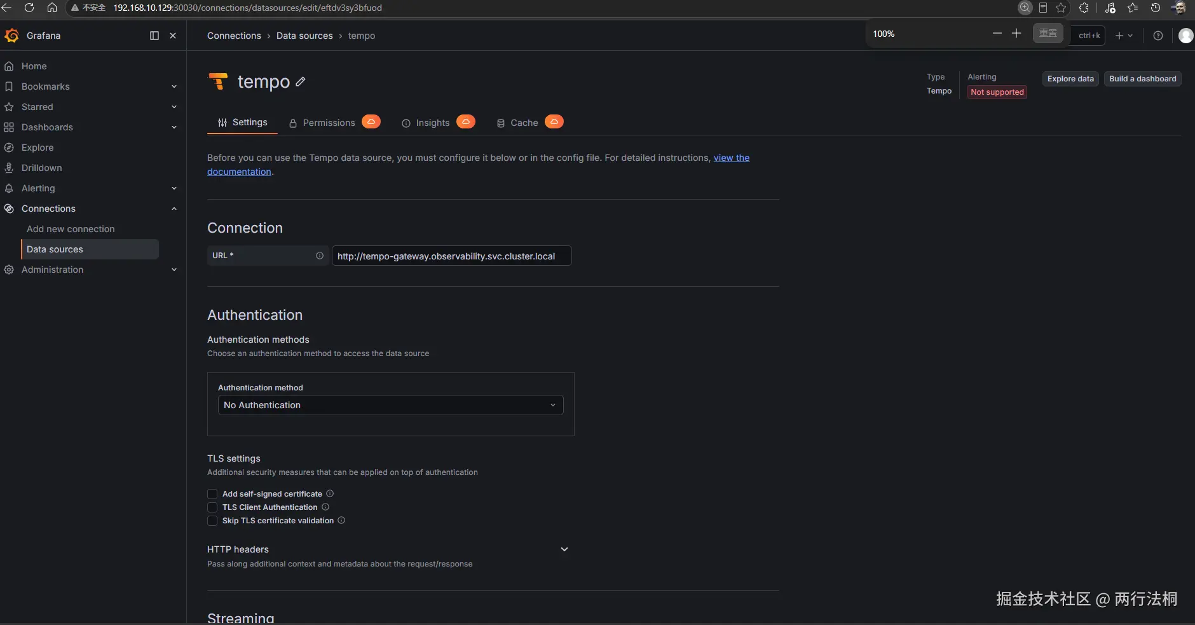This screenshot has width=1195, height=625.
Task: Open Home in the sidebar
Action: point(34,66)
